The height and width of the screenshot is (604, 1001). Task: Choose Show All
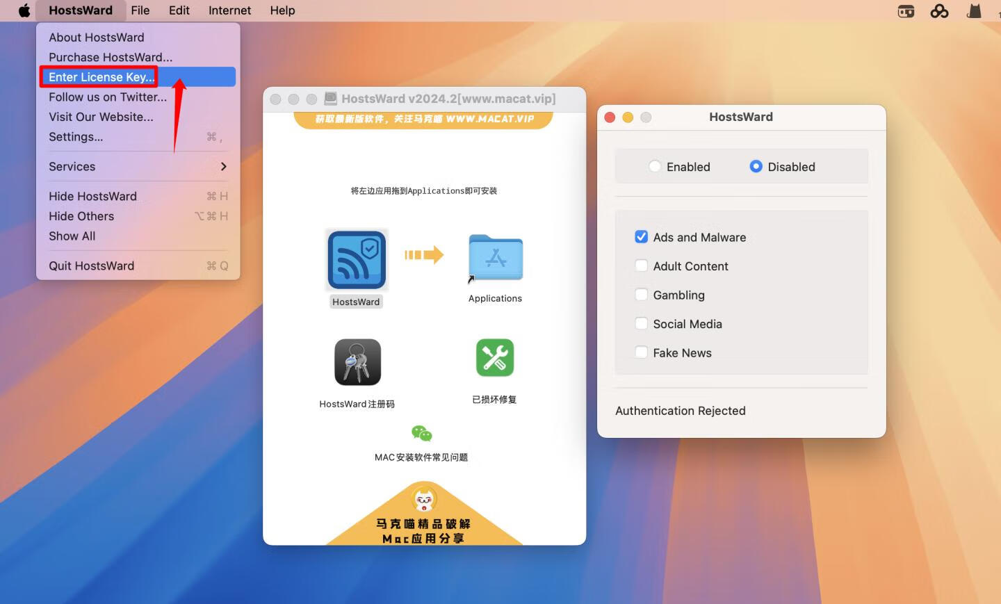(138, 236)
